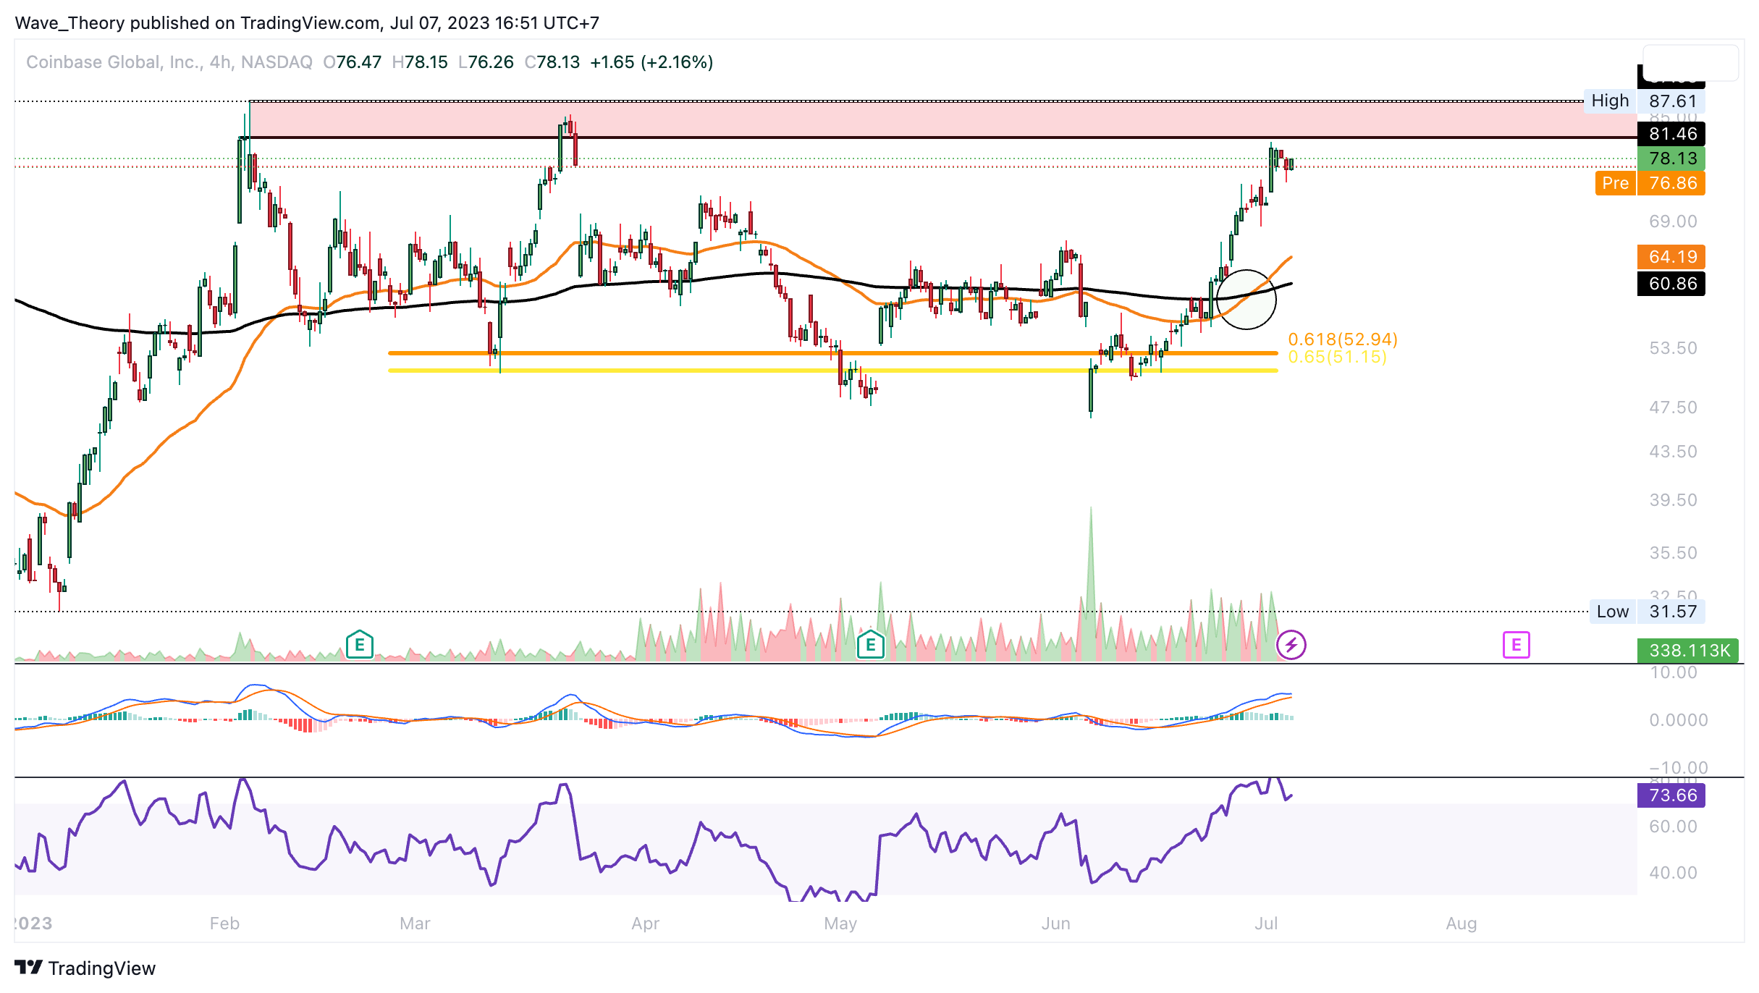
Task: Click the black 81.46 horizontal line label
Action: click(1671, 134)
